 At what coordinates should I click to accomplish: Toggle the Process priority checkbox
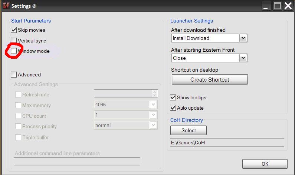pyautogui.click(x=18, y=126)
